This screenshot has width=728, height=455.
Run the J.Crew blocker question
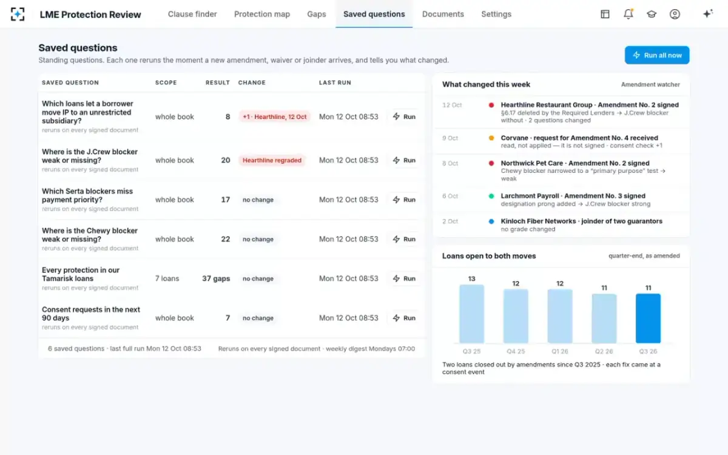pyautogui.click(x=404, y=160)
